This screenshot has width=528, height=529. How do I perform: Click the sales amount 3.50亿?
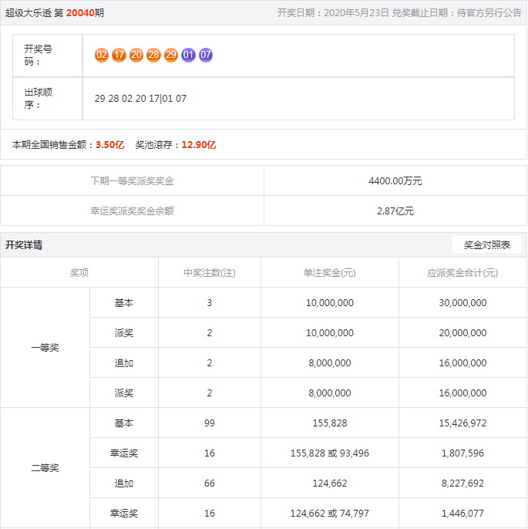[x=110, y=145]
